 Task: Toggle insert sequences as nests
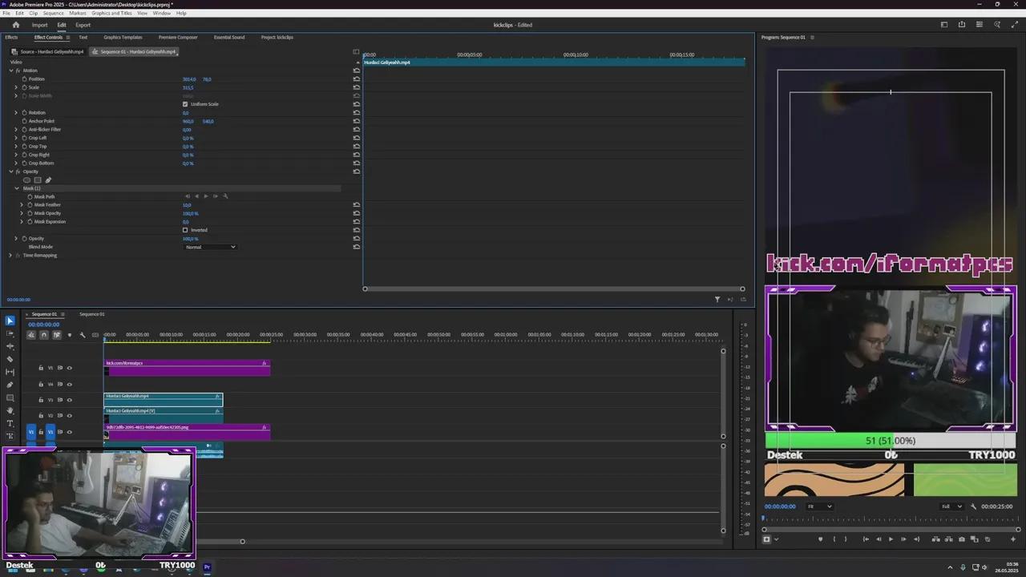31,335
